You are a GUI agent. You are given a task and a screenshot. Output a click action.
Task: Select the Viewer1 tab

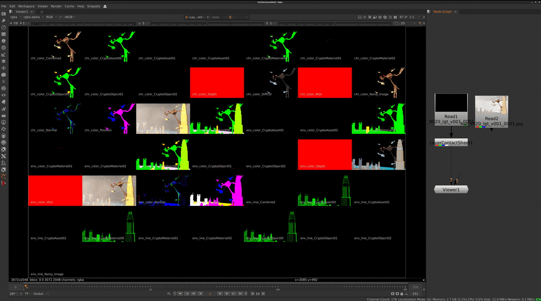[x=22, y=11]
